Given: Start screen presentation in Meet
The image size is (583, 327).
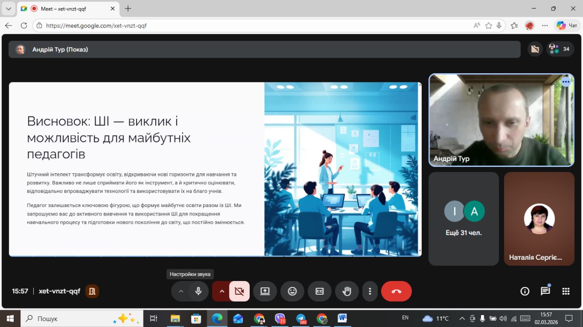Looking at the screenshot, I should 265,292.
